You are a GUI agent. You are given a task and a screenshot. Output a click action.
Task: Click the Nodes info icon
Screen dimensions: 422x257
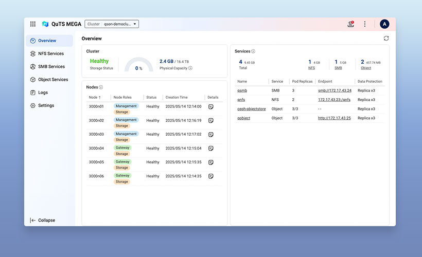pyautogui.click(x=101, y=87)
